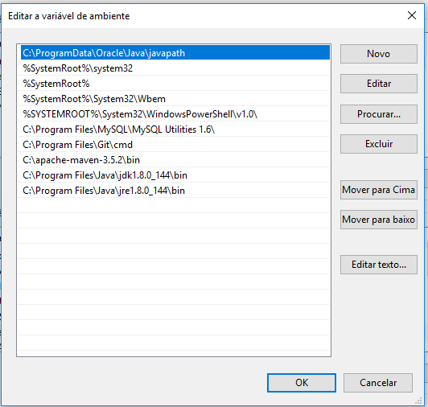Select the System32\Wbem path entry

point(175,99)
